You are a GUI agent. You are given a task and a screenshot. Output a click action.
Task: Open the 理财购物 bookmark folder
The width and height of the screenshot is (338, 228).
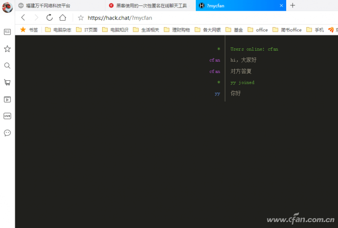point(177,30)
